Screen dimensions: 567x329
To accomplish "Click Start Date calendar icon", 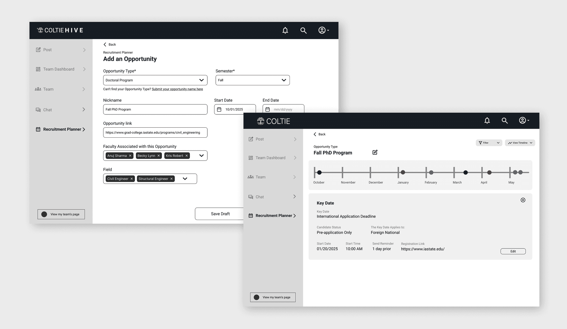I will click(x=219, y=109).
